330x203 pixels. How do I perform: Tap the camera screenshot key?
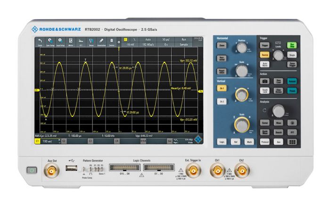pos(265,81)
